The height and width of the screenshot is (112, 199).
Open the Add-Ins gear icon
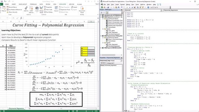point(26,9)
